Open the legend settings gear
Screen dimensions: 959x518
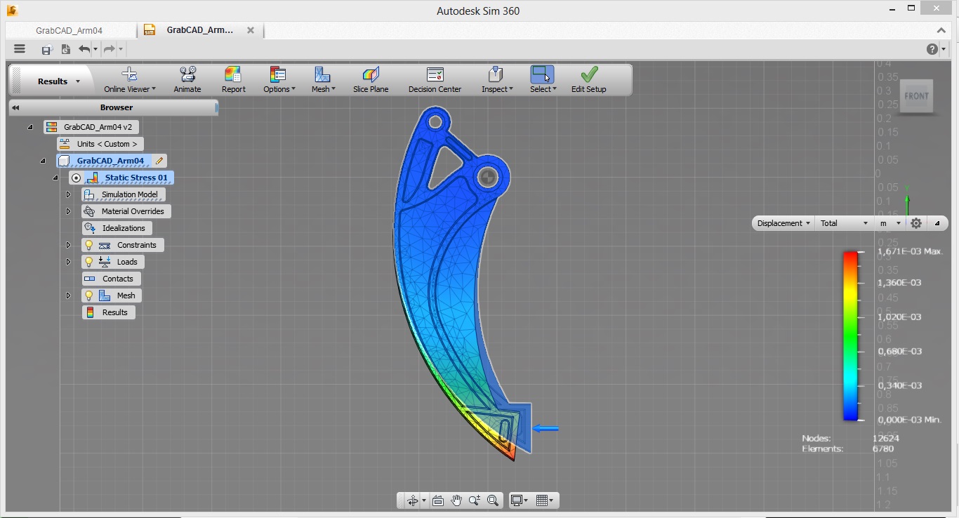[x=916, y=223]
